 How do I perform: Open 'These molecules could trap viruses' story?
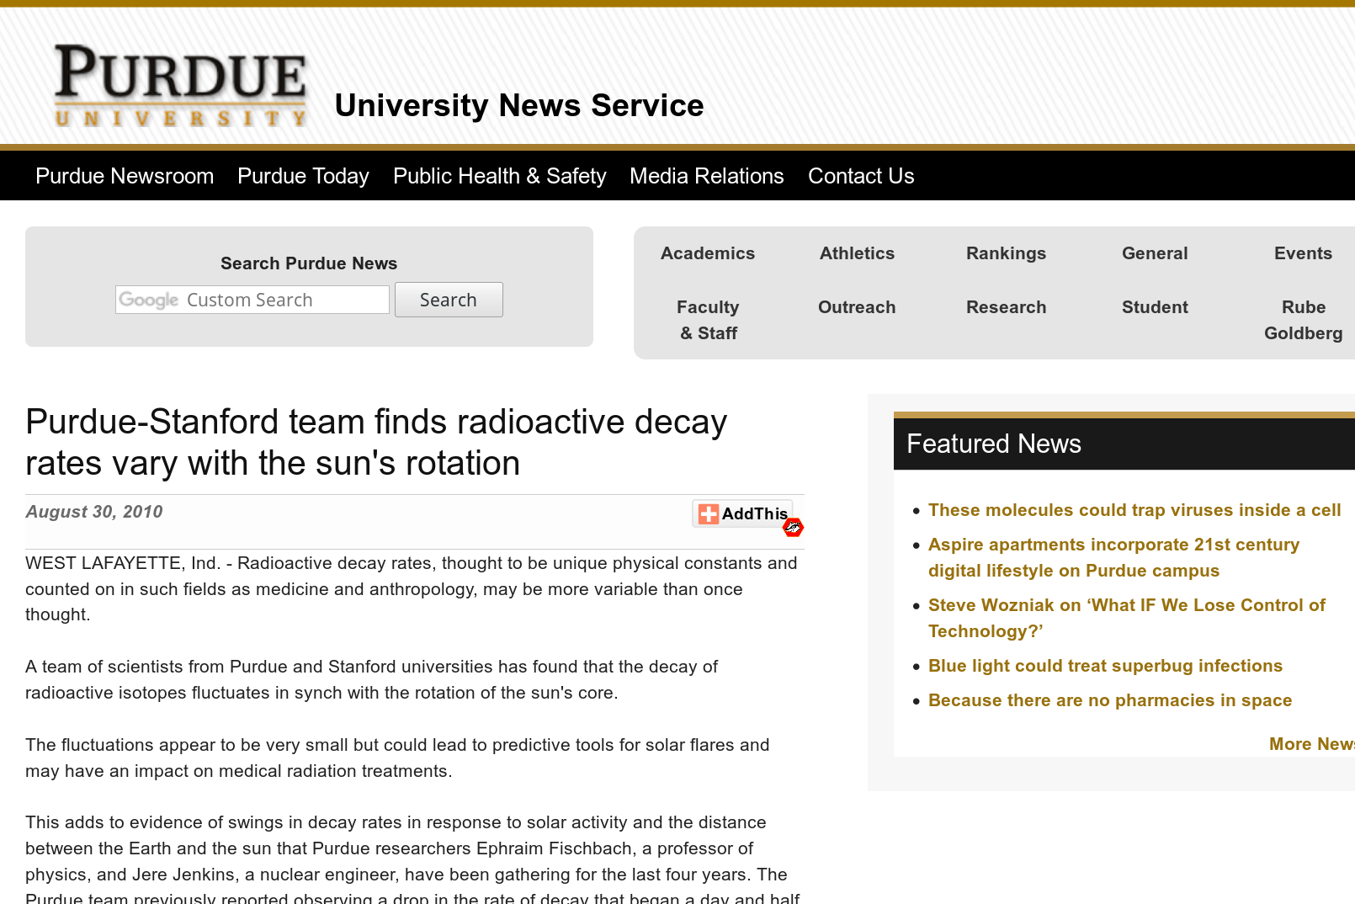(x=1134, y=510)
